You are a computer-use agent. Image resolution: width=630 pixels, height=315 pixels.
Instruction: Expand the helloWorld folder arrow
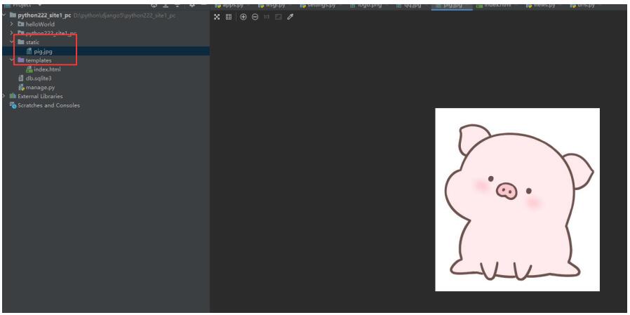(13, 25)
